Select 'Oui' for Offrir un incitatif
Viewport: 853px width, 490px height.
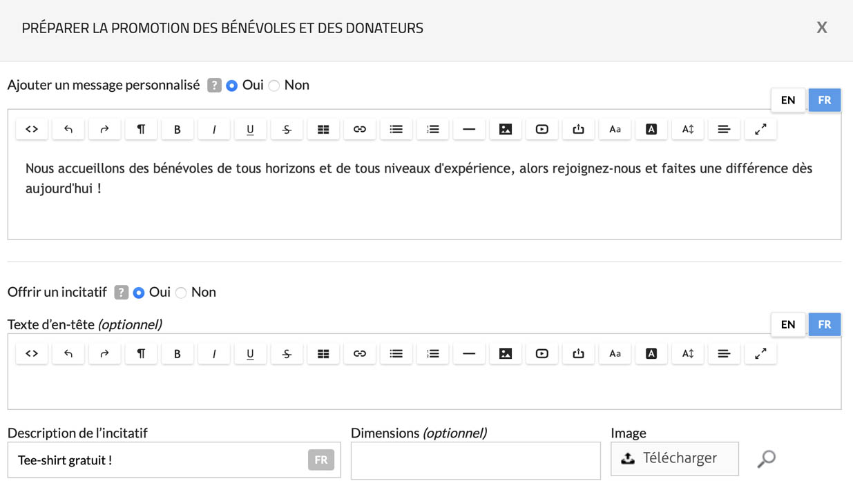pyautogui.click(x=139, y=293)
